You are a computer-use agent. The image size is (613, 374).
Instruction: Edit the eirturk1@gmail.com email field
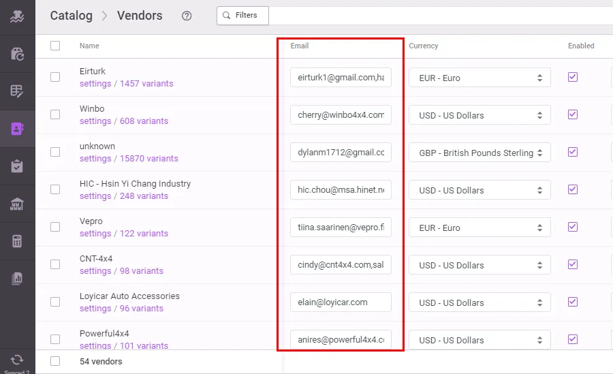click(x=341, y=78)
